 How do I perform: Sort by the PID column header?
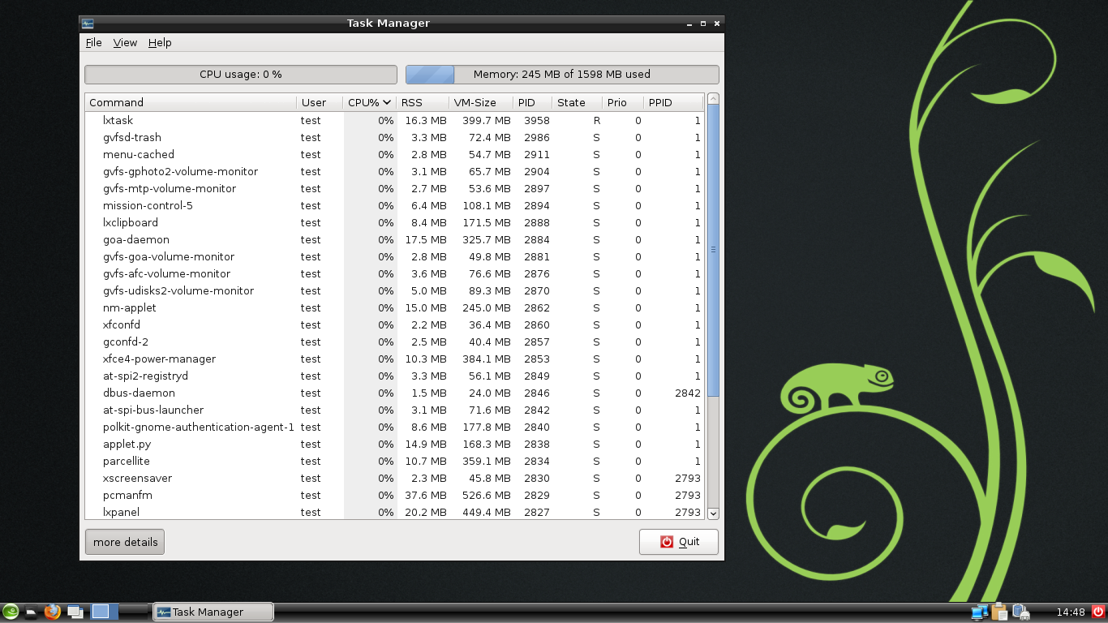point(533,102)
